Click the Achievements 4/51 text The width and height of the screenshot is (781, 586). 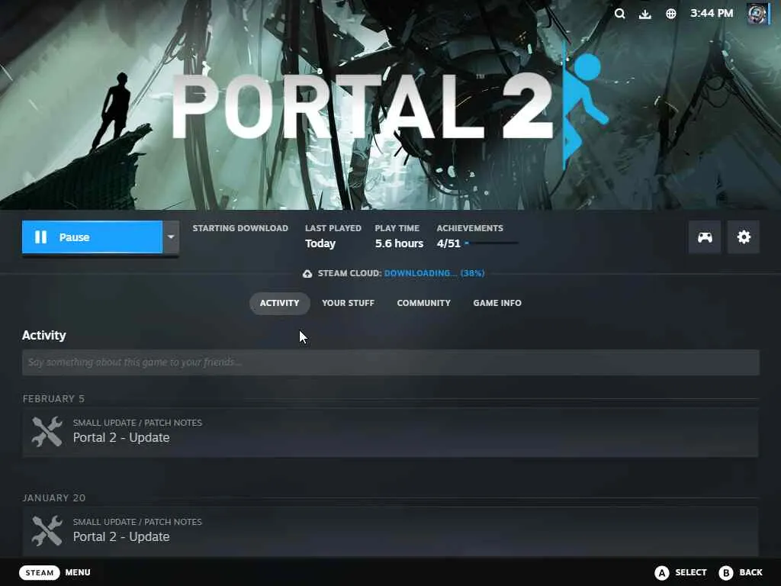point(448,243)
